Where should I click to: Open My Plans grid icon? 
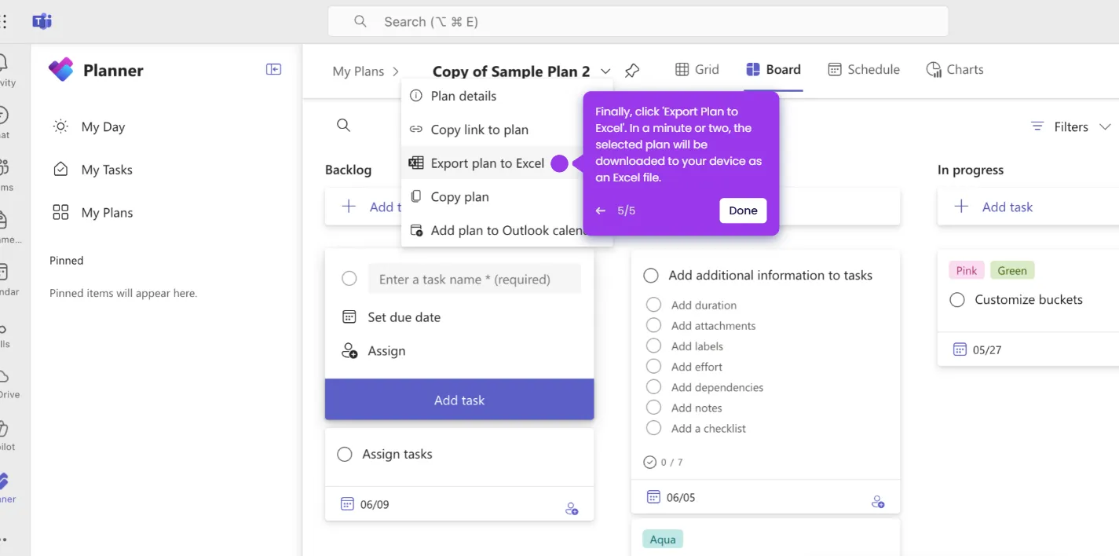[60, 212]
